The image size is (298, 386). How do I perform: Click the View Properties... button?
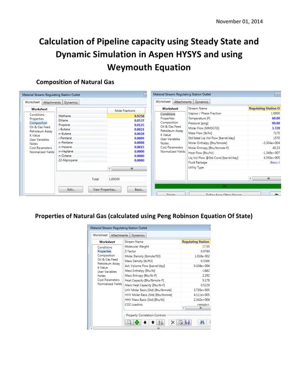point(105,190)
